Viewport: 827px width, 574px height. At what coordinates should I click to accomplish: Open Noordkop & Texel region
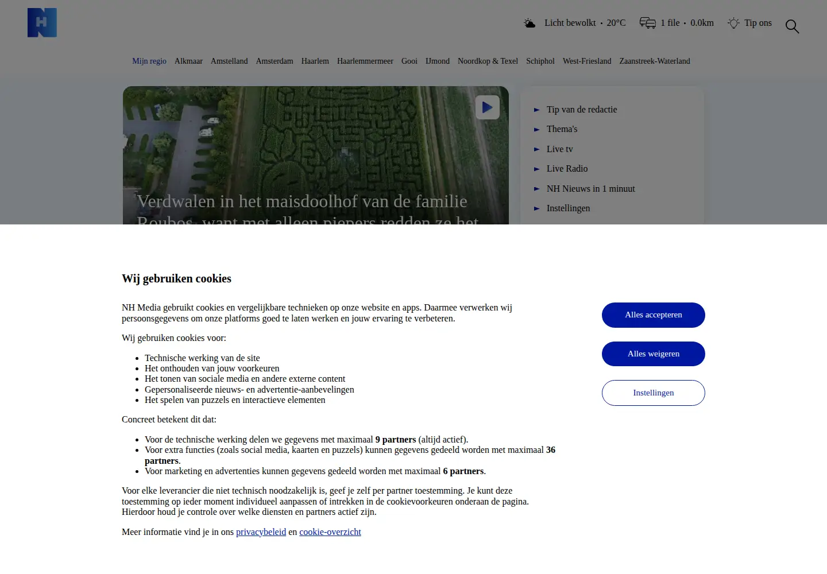pos(488,61)
